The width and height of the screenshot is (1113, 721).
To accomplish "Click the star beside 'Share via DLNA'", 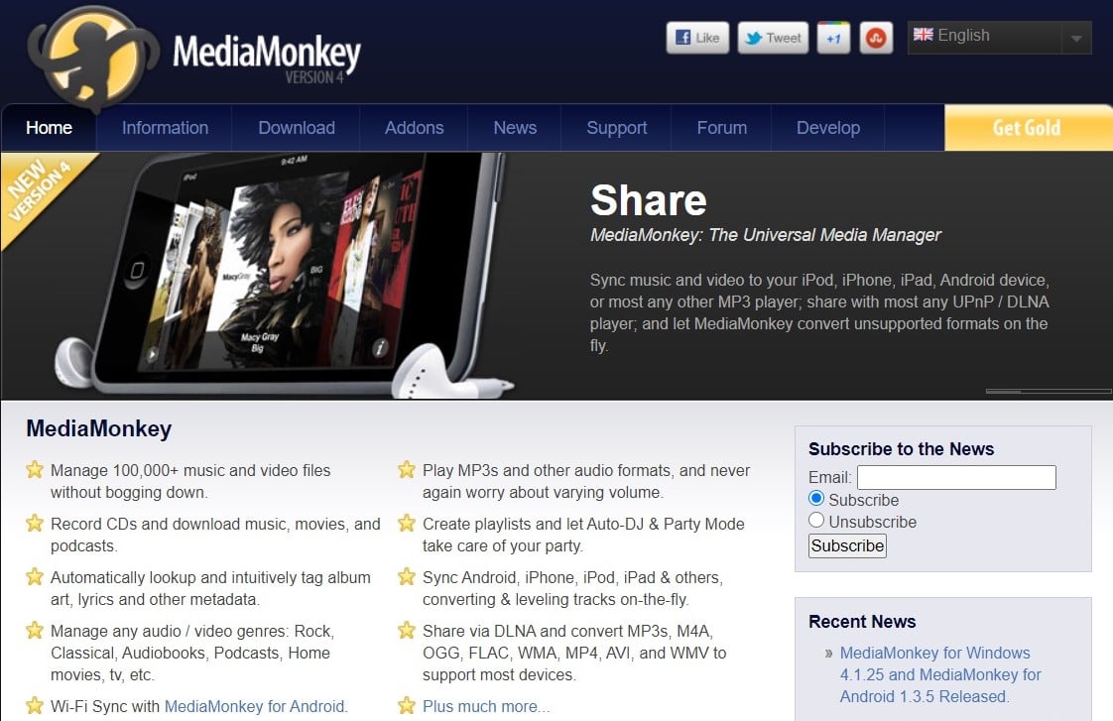I will (x=407, y=630).
